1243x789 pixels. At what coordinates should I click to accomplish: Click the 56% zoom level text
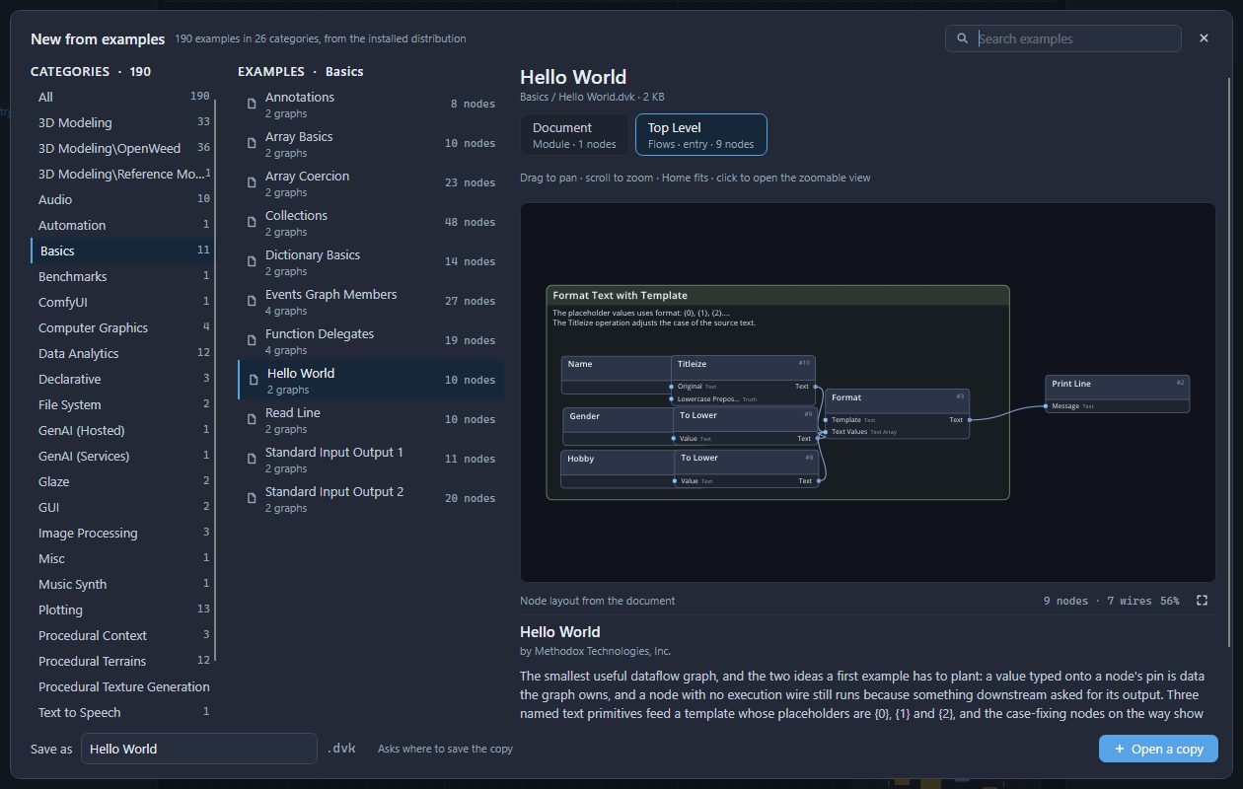[x=1169, y=601]
